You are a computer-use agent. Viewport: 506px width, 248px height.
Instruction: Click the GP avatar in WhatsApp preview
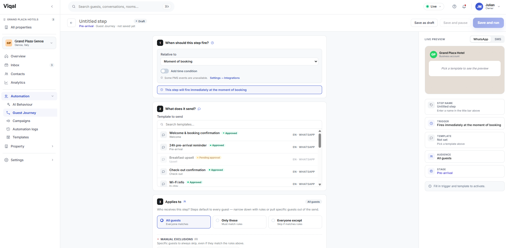click(433, 54)
